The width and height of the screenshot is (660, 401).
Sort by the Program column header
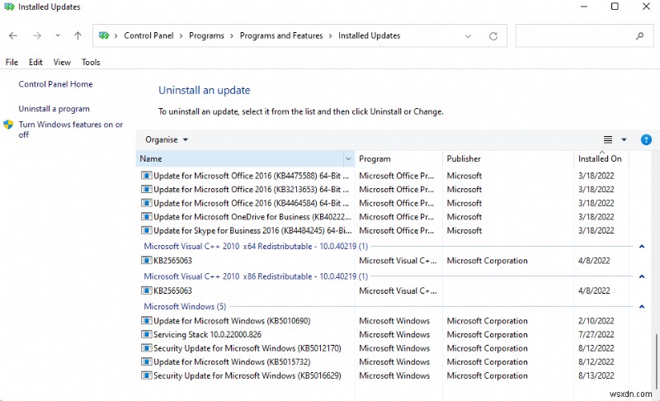click(398, 158)
